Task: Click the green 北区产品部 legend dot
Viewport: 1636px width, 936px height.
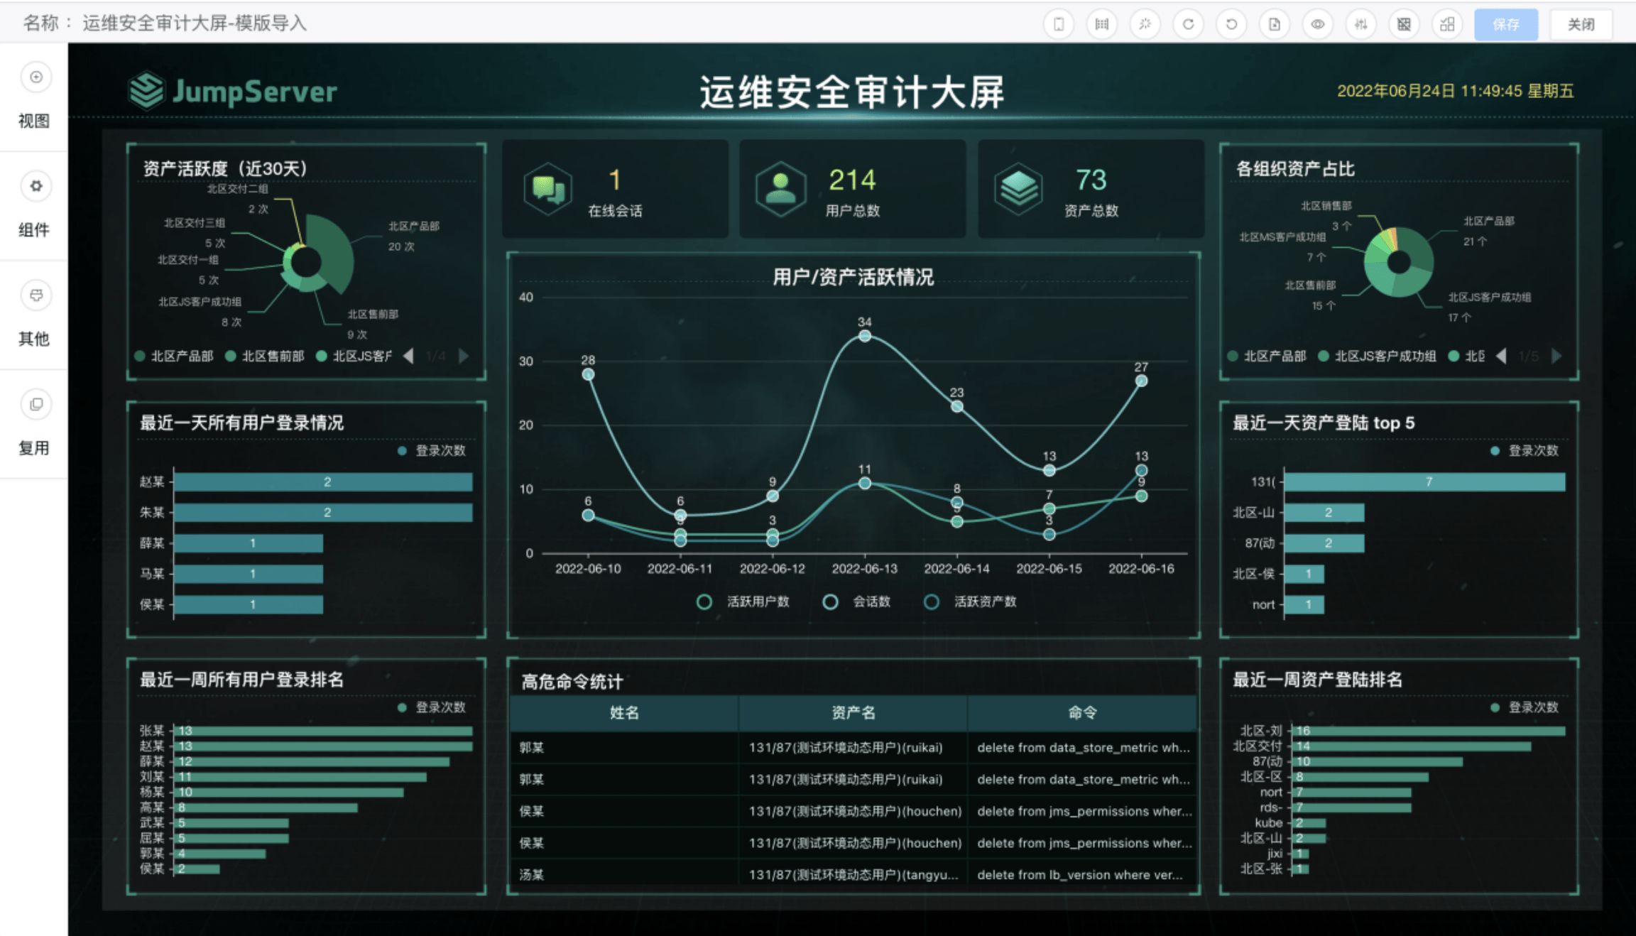Action: click(139, 356)
